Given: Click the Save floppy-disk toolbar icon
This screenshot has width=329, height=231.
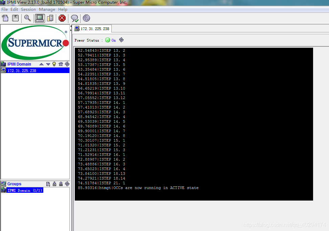Looking at the screenshot, I should pyautogui.click(x=16, y=18).
